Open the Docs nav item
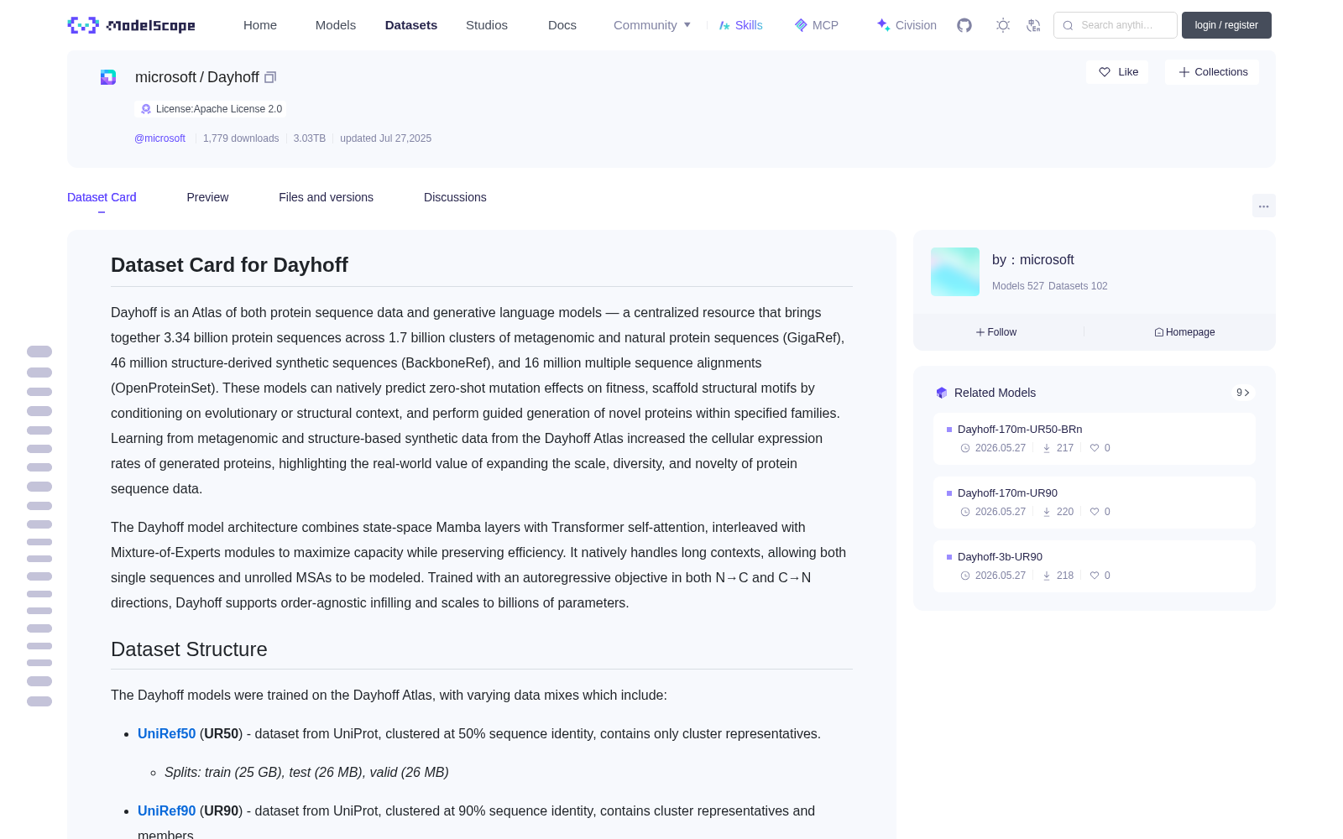This screenshot has width=1343, height=839. (x=562, y=25)
